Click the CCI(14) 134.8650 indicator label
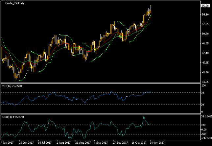Screen dimensions: 212x146 point(13,117)
